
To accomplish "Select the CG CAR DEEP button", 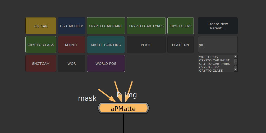I will [x=71, y=26].
